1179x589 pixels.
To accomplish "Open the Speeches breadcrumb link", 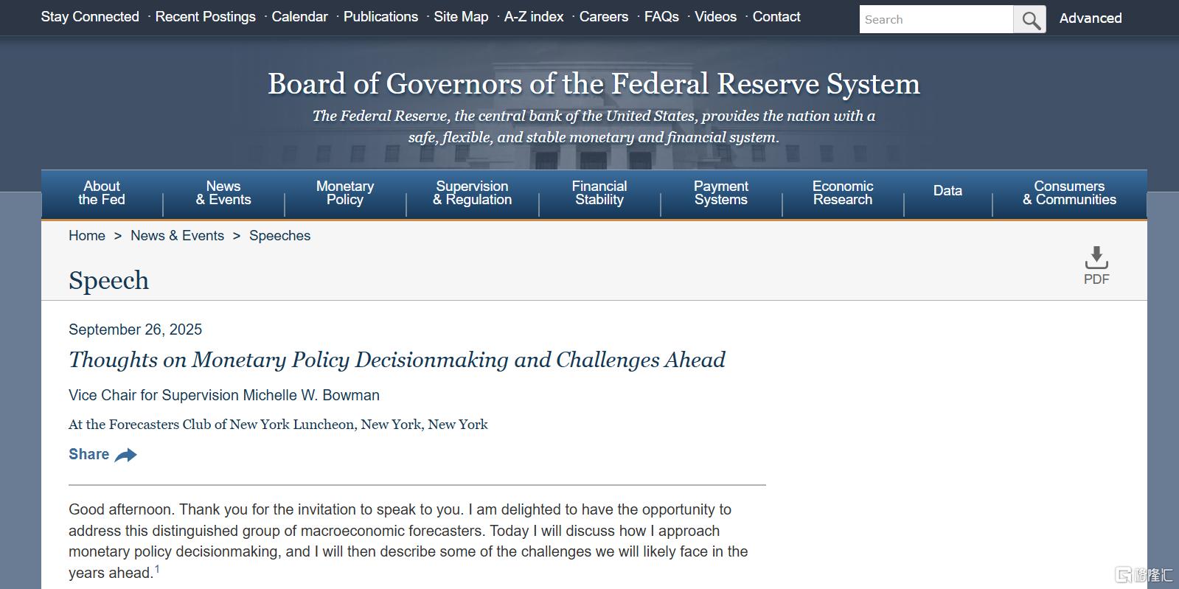I will (x=279, y=236).
